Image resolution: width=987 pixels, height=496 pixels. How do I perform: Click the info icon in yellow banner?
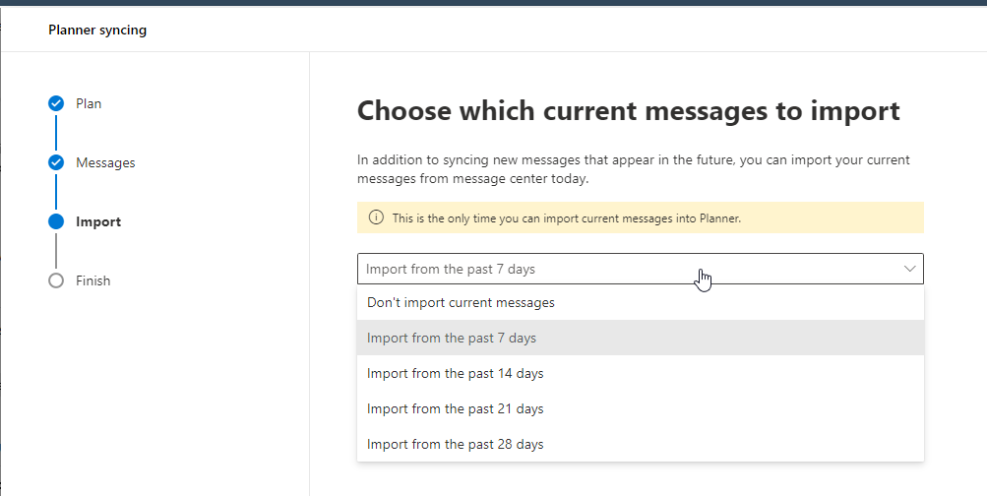(x=375, y=217)
